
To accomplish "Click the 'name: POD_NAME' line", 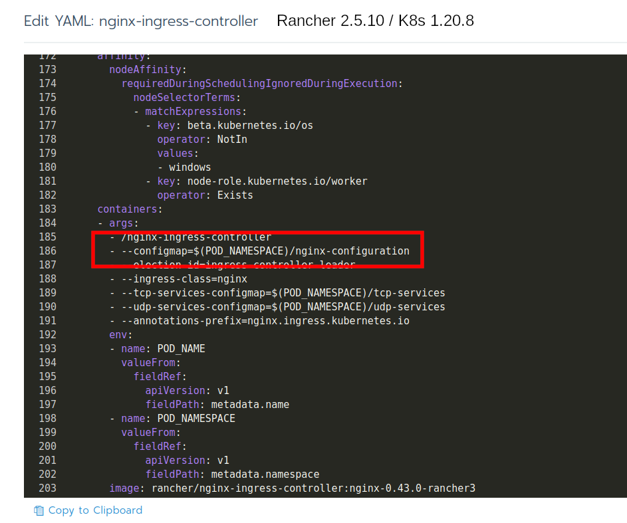I will [x=163, y=349].
